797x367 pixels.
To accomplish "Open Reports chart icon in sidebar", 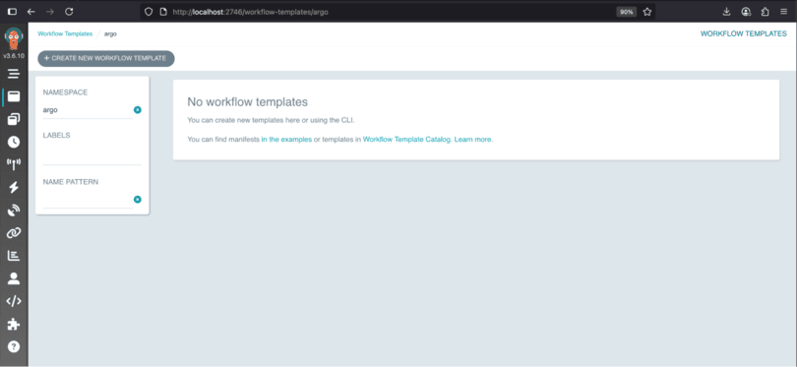I will point(14,256).
